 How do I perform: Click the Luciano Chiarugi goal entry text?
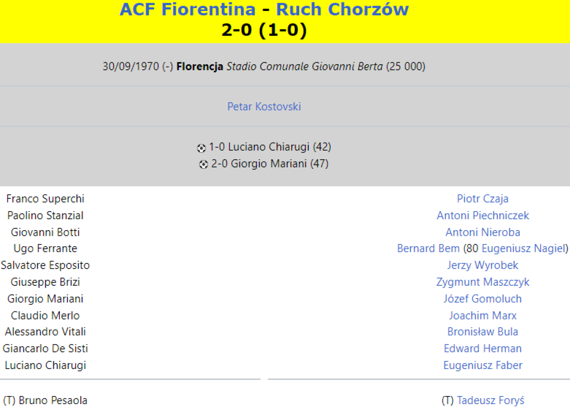[269, 147]
